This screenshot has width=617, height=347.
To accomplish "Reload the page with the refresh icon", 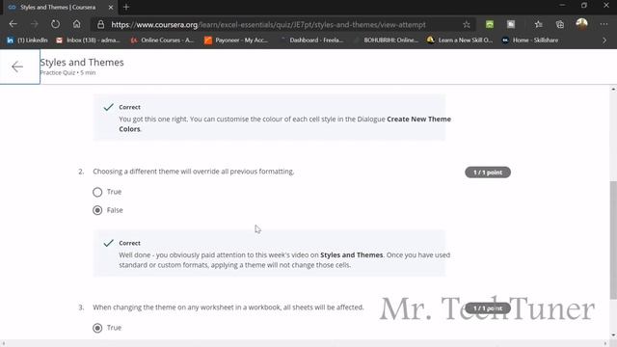I will (x=56, y=24).
